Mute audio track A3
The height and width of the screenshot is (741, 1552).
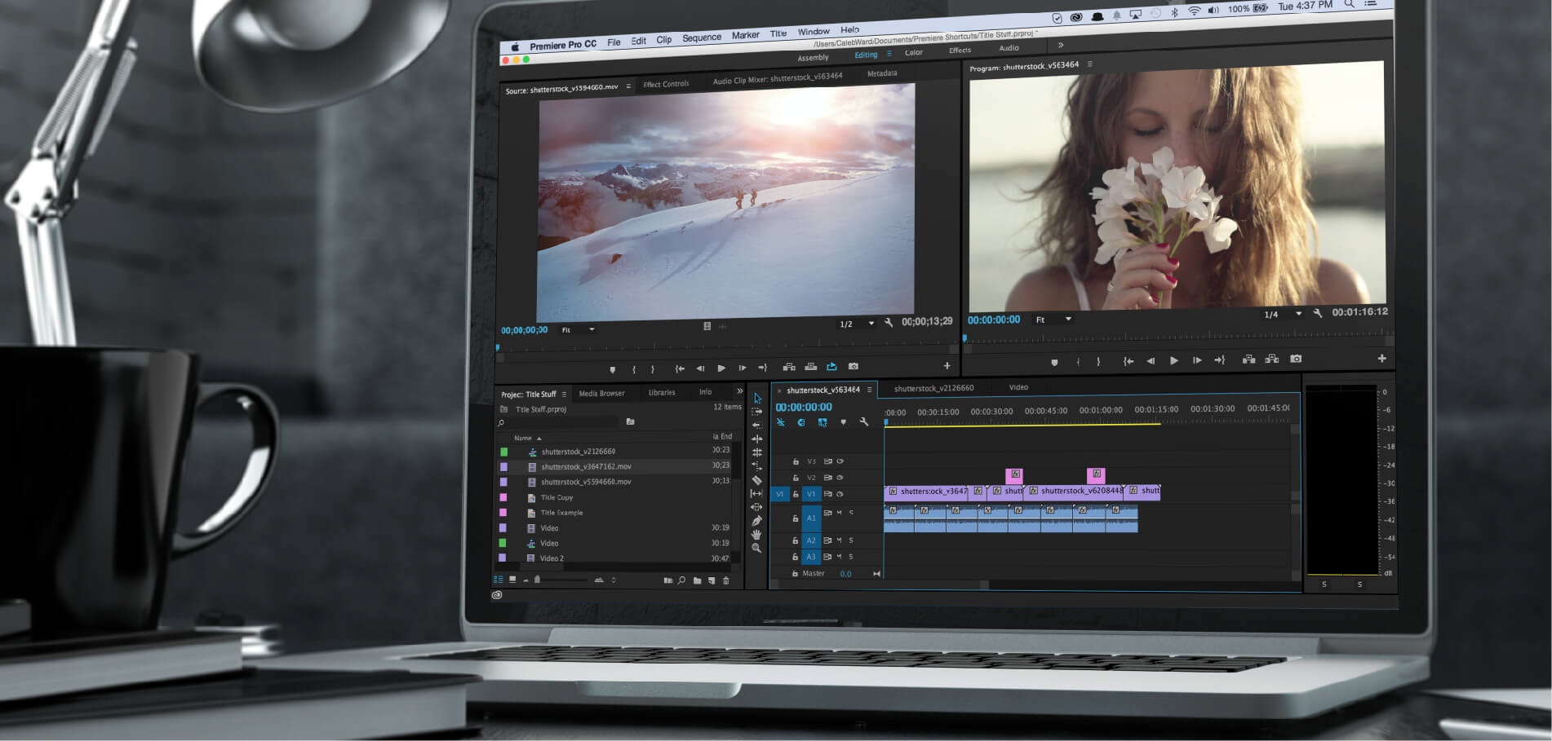coord(839,557)
